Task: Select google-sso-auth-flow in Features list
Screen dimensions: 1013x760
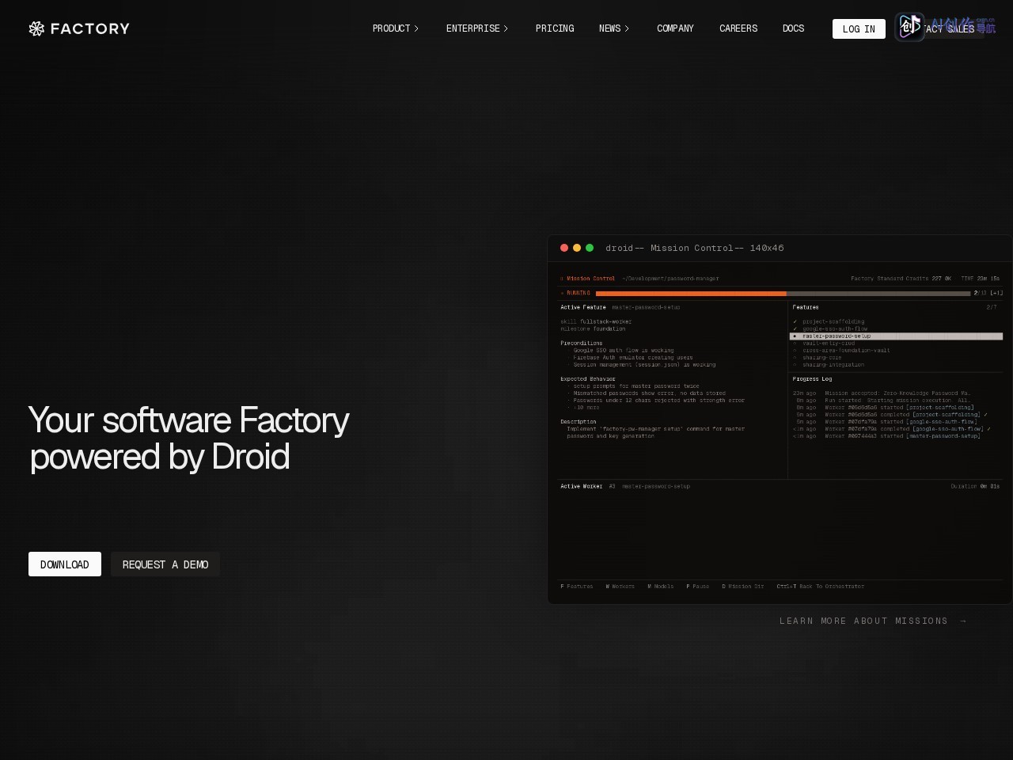Action: tap(835, 329)
